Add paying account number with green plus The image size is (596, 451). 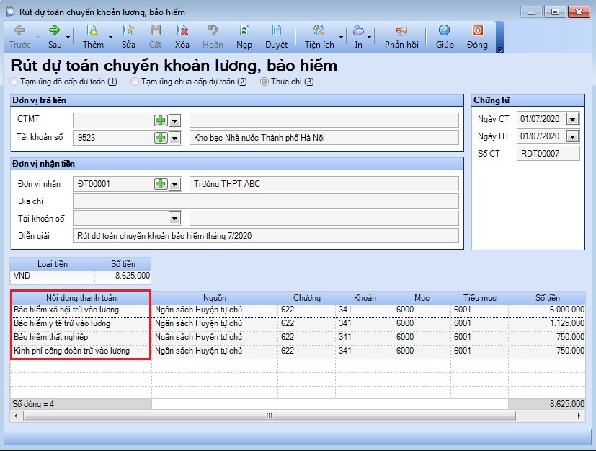point(161,137)
